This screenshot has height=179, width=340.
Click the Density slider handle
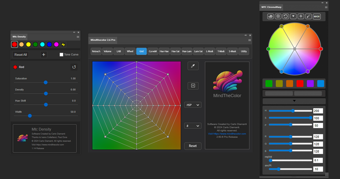(x=46, y=93)
